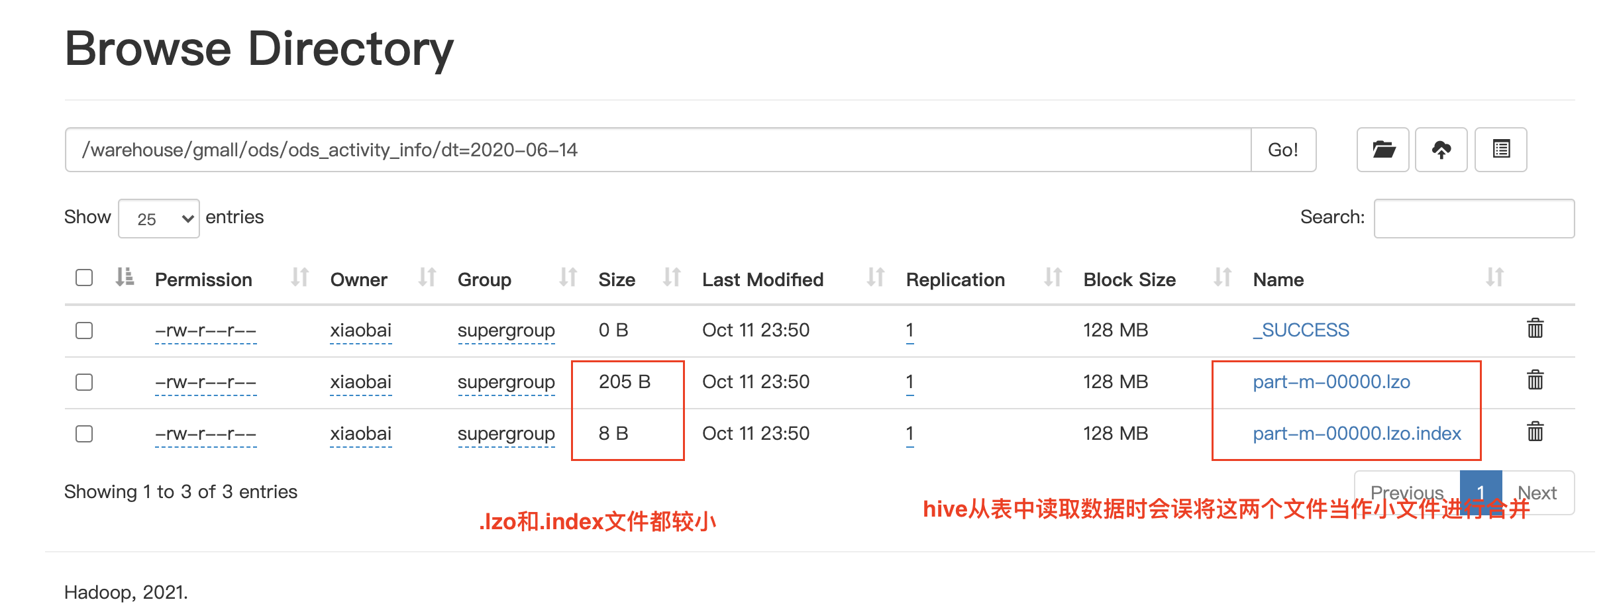The height and width of the screenshot is (612, 1611).
Task: Click supergroup in the _SUCCESS row
Action: point(506,331)
